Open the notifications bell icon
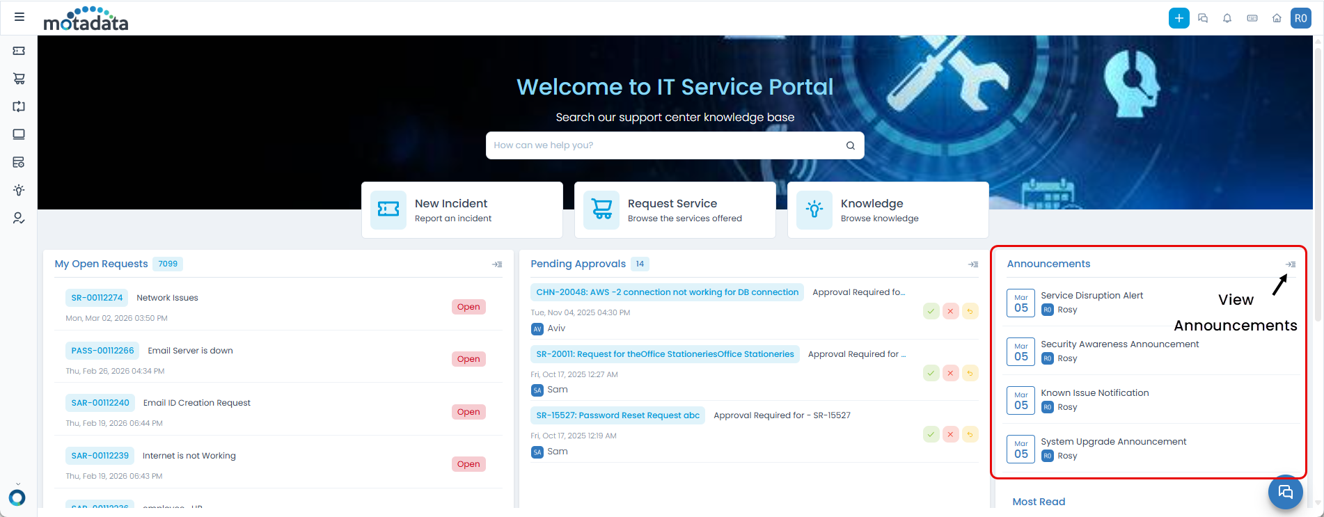1324x517 pixels. coord(1227,18)
